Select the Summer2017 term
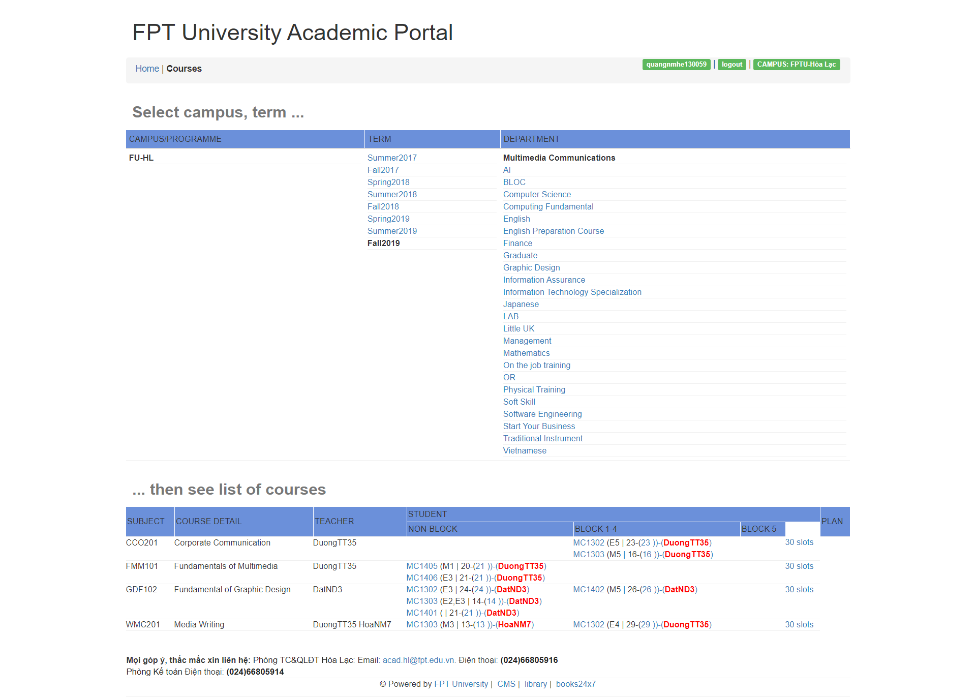The height and width of the screenshot is (697, 976). click(392, 158)
